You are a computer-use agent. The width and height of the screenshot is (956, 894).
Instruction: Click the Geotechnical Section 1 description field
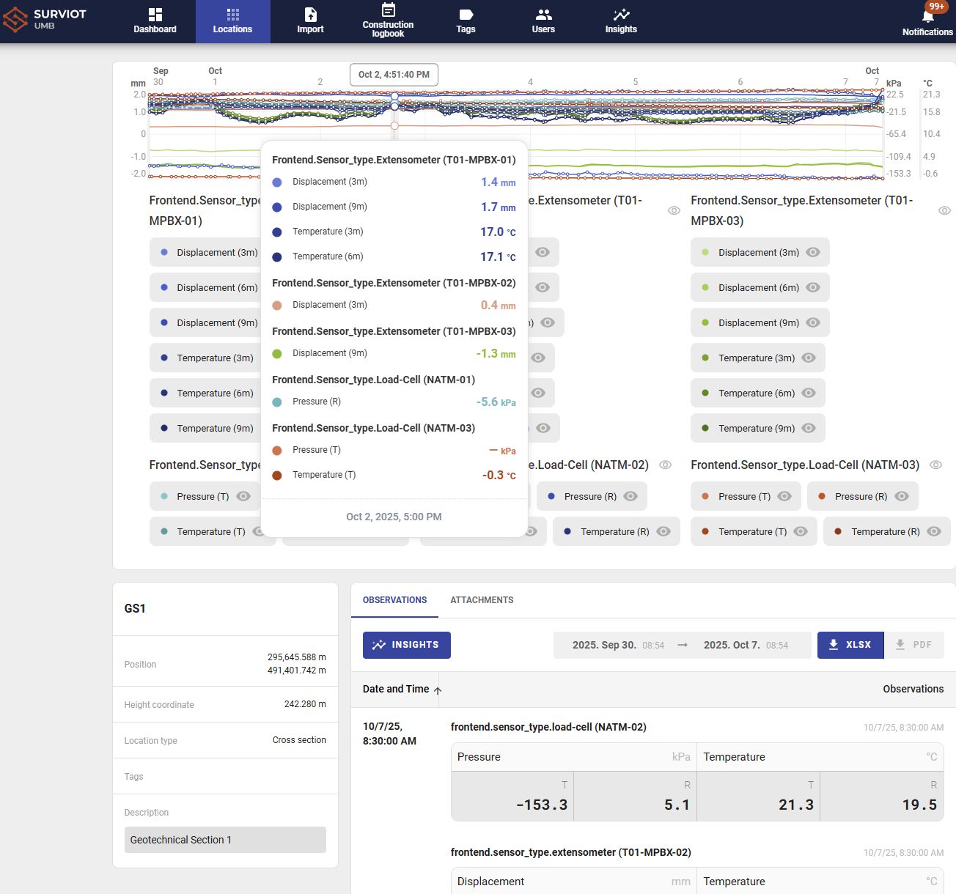(225, 840)
